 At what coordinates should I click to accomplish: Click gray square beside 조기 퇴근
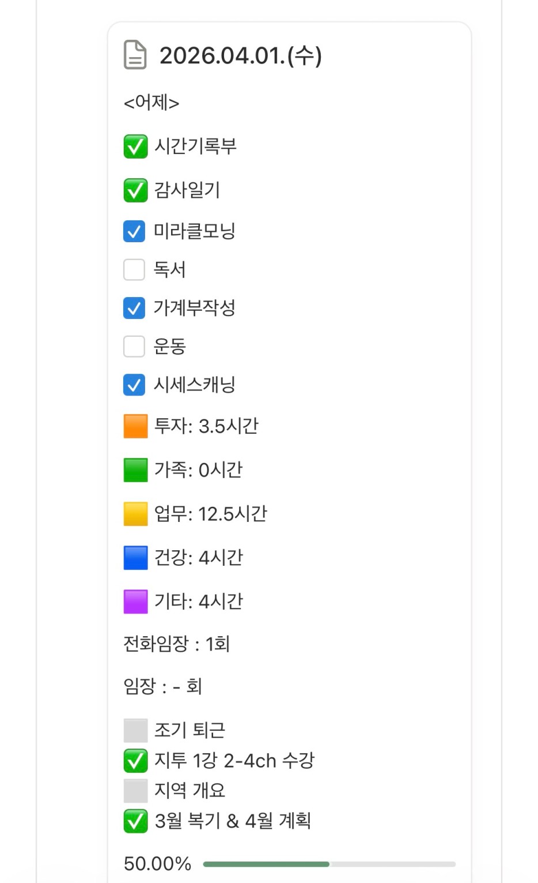[135, 730]
